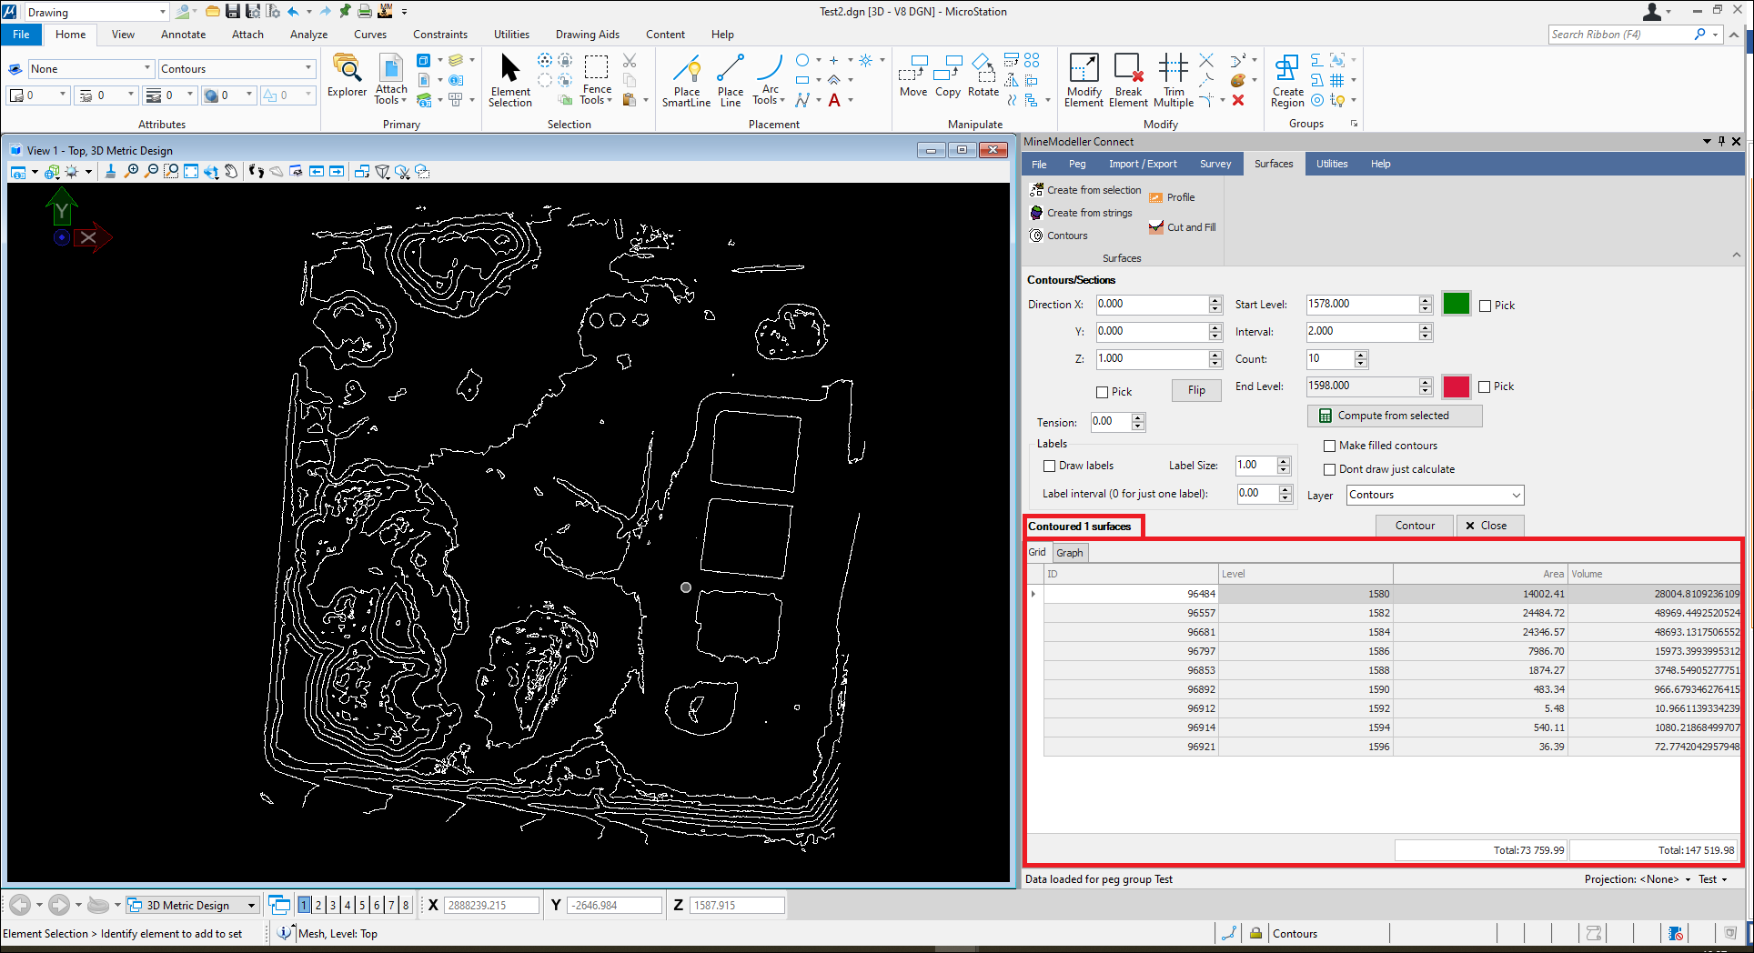
Task: Click the Cut and Fill icon
Action: [1156, 227]
